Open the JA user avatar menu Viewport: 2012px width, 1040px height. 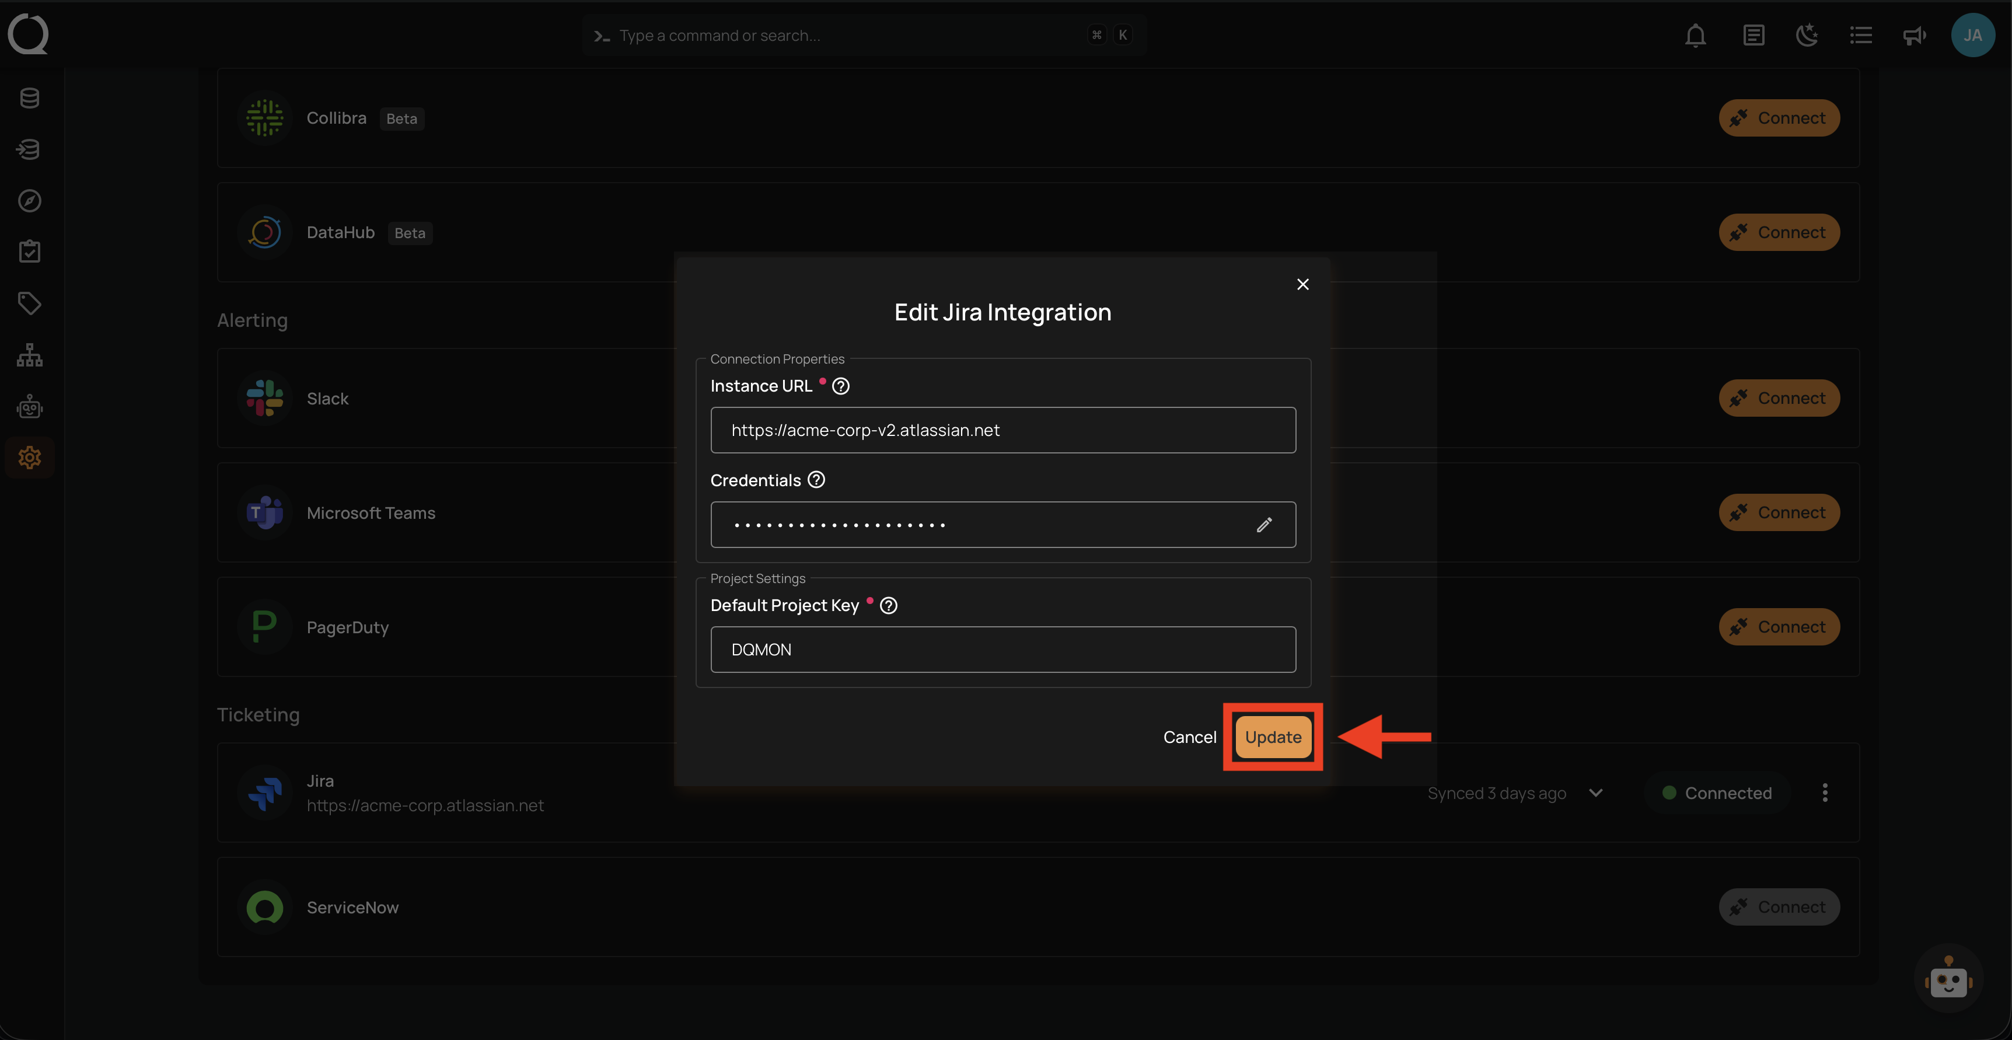(1973, 35)
